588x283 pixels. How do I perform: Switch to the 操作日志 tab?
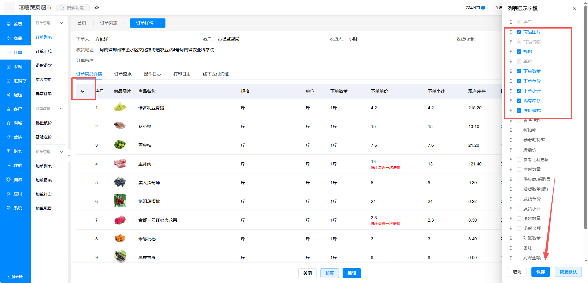pyautogui.click(x=153, y=74)
